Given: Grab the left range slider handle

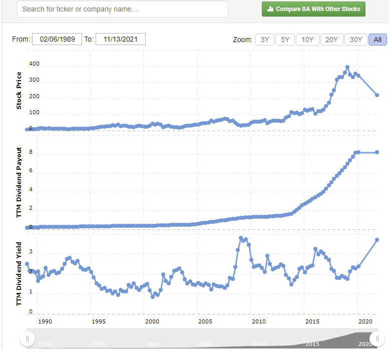Looking at the screenshot, I should click(x=28, y=339).
